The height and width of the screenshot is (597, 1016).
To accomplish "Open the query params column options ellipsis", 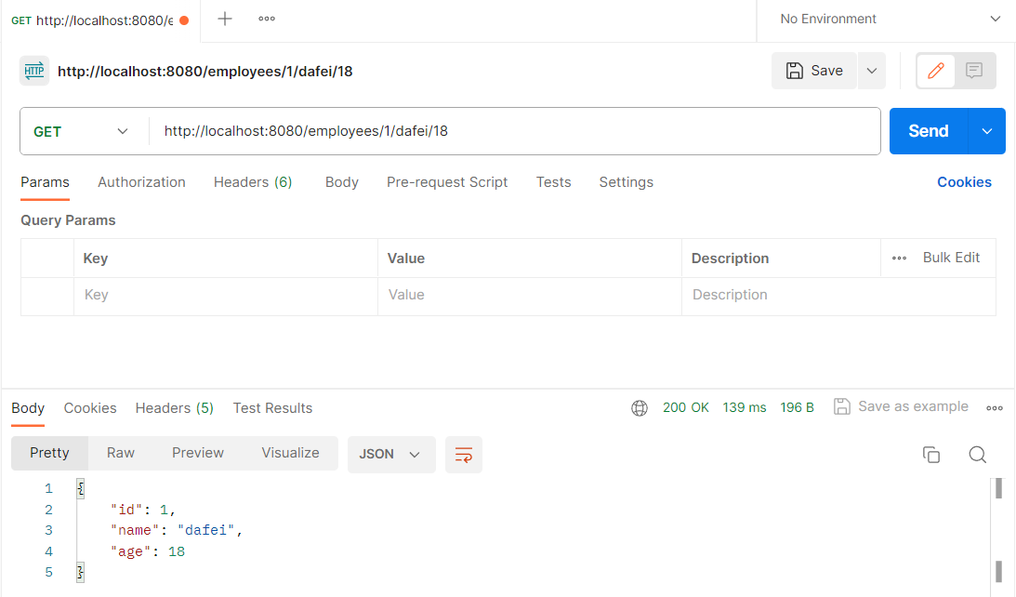I will coord(899,258).
